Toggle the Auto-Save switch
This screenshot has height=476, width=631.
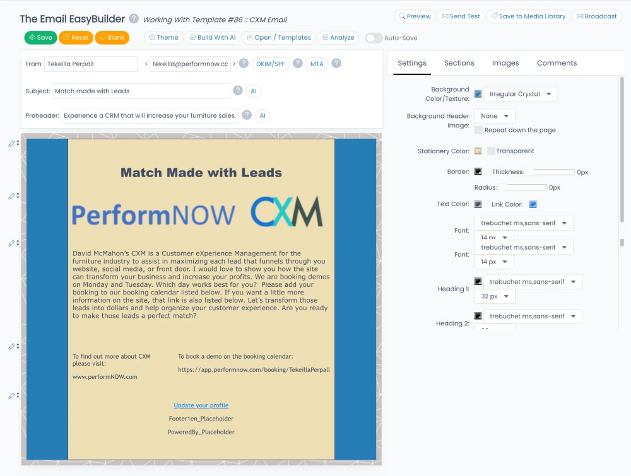[x=374, y=38]
